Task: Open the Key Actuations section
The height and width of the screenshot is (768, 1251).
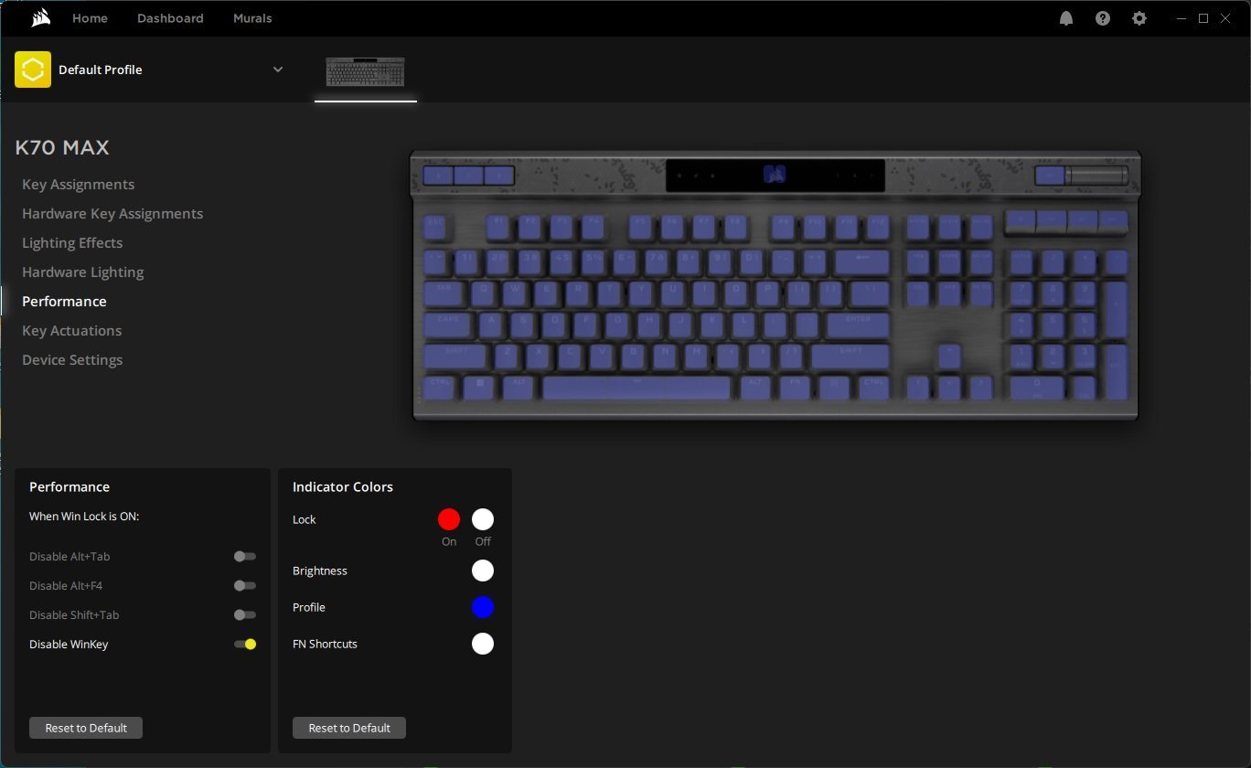Action: pyautogui.click(x=71, y=331)
